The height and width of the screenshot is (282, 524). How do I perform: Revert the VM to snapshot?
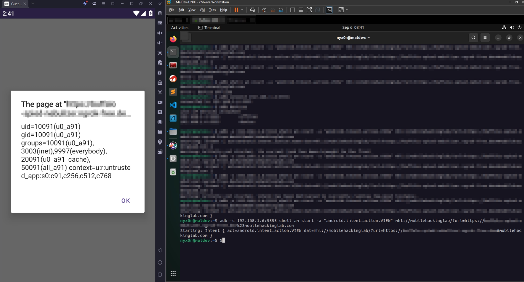tap(273, 10)
